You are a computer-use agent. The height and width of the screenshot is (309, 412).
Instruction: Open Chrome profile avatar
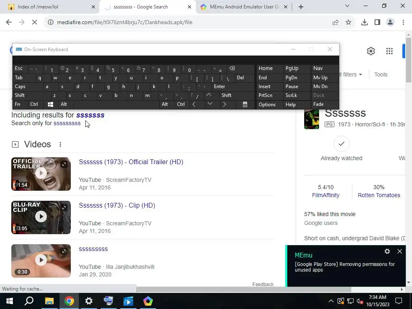pyautogui.click(x=390, y=23)
